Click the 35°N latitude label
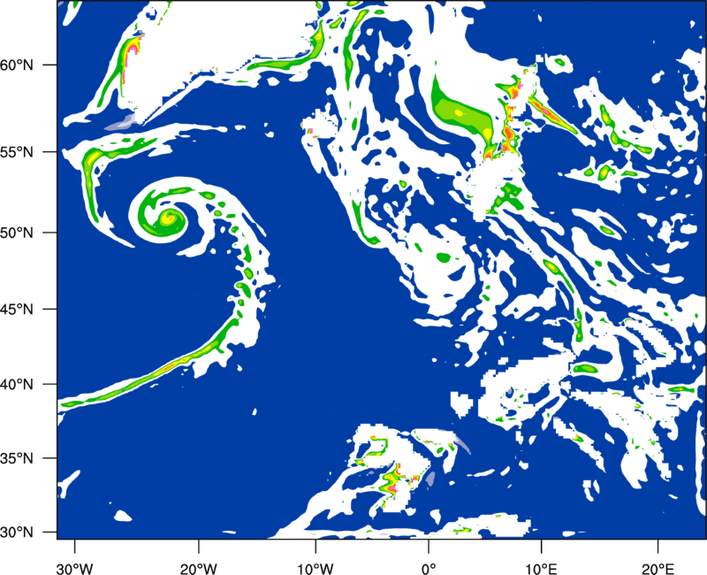The height and width of the screenshot is (575, 707). coord(17,458)
